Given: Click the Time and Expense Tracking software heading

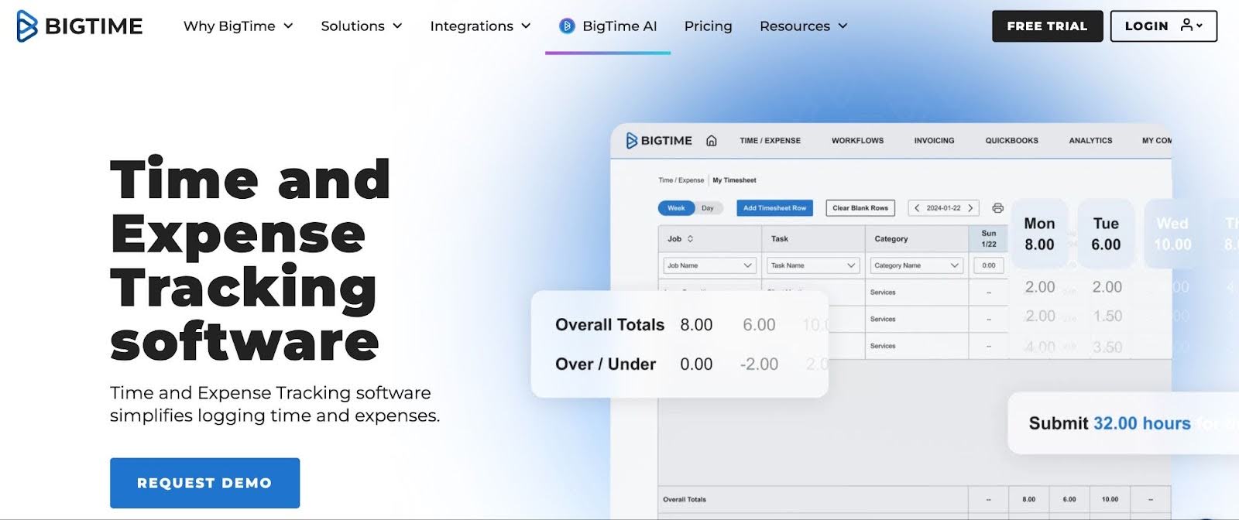Looking at the screenshot, I should 250,260.
